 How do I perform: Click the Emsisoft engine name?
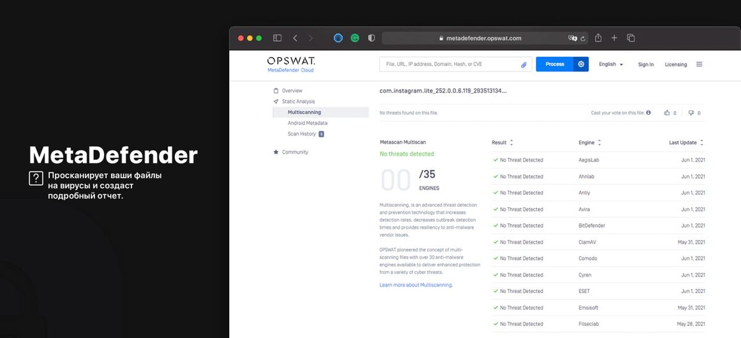pyautogui.click(x=589, y=308)
